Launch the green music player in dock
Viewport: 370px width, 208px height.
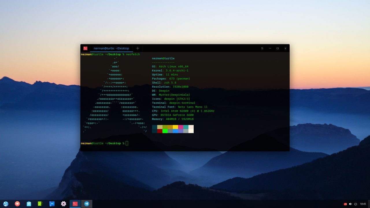(x=40, y=204)
